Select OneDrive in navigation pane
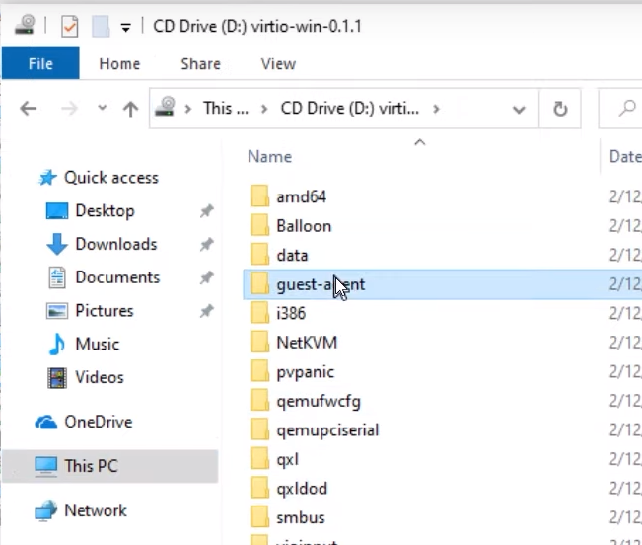 [99, 422]
